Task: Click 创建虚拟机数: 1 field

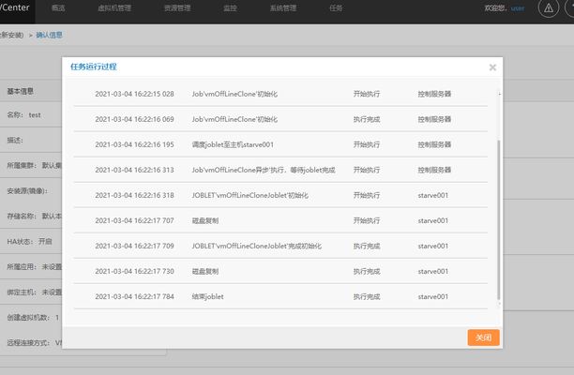Action: 33,318
